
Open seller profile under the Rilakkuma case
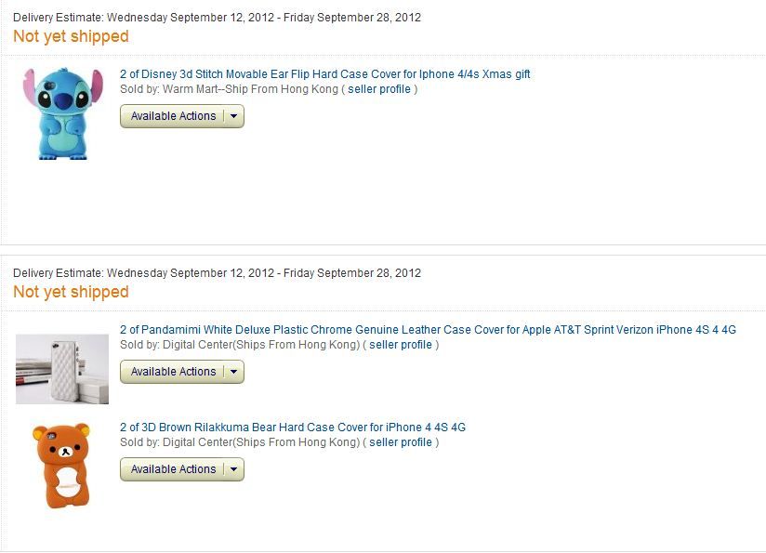[401, 442]
